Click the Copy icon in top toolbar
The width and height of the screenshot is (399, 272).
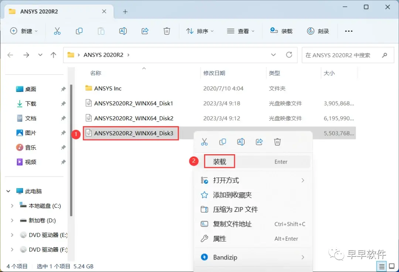coord(79,31)
